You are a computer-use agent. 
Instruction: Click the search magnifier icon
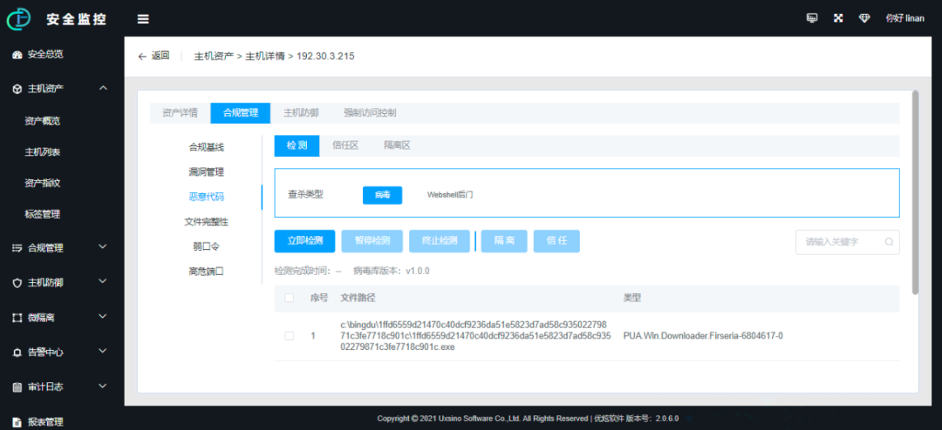pyautogui.click(x=889, y=242)
